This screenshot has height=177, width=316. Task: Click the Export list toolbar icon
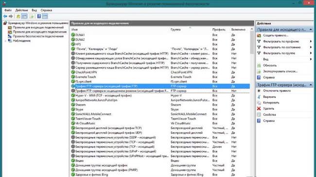pyautogui.click(x=32, y=17)
